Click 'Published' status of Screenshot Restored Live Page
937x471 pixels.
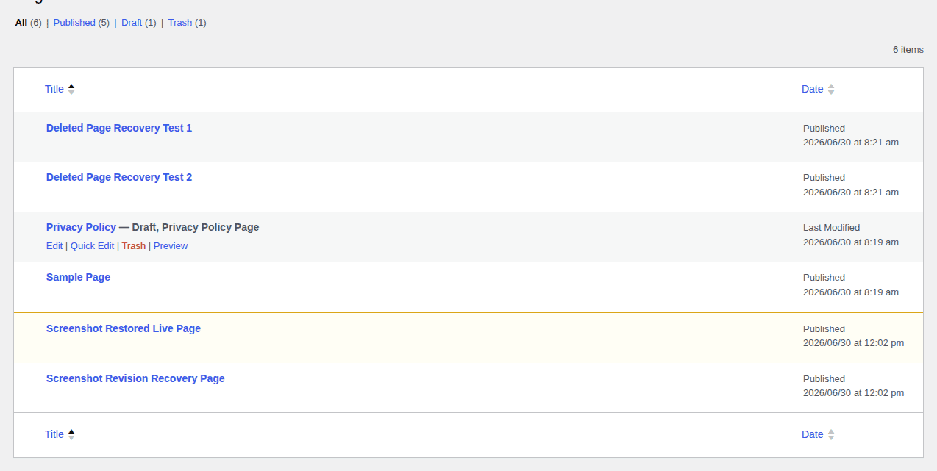pos(824,329)
